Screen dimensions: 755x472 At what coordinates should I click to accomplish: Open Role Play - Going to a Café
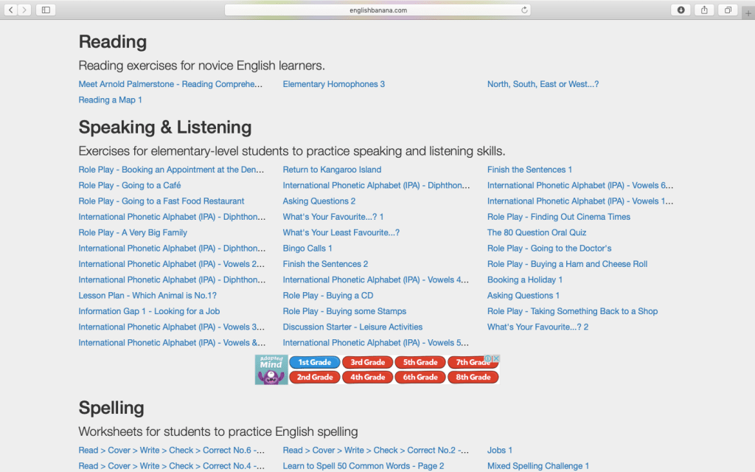[129, 185]
